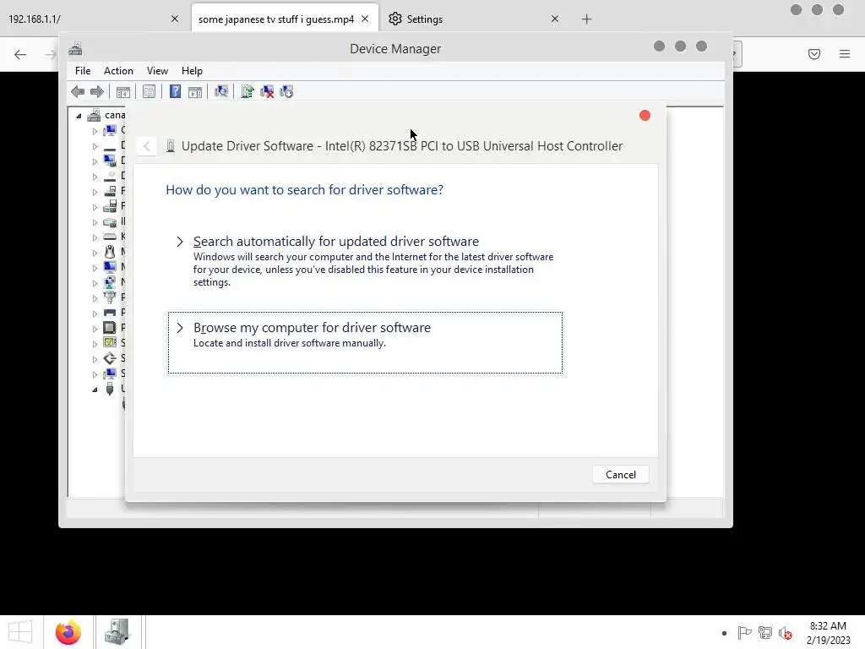Close the 192.168.1.1/ browser tab

pyautogui.click(x=175, y=19)
